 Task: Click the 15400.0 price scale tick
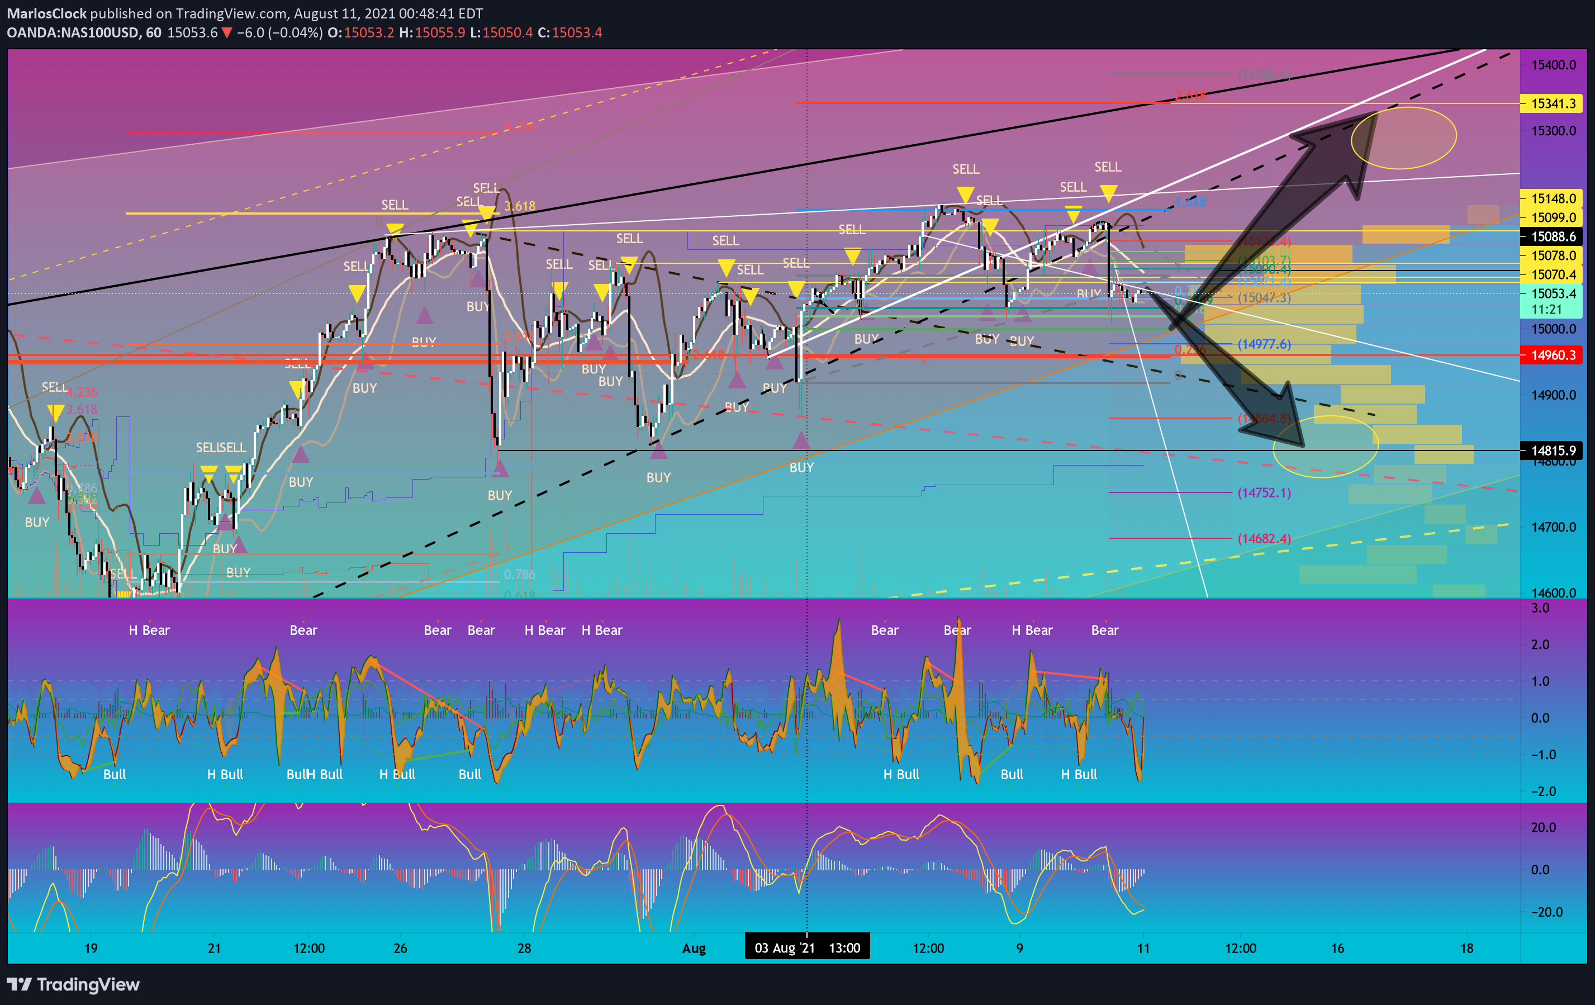click(1553, 65)
